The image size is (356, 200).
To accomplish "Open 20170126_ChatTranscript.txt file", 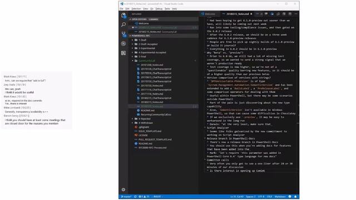I will click(x=164, y=69).
